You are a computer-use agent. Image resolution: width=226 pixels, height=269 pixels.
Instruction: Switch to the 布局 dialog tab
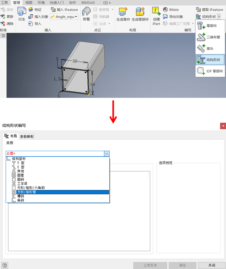pos(11,136)
